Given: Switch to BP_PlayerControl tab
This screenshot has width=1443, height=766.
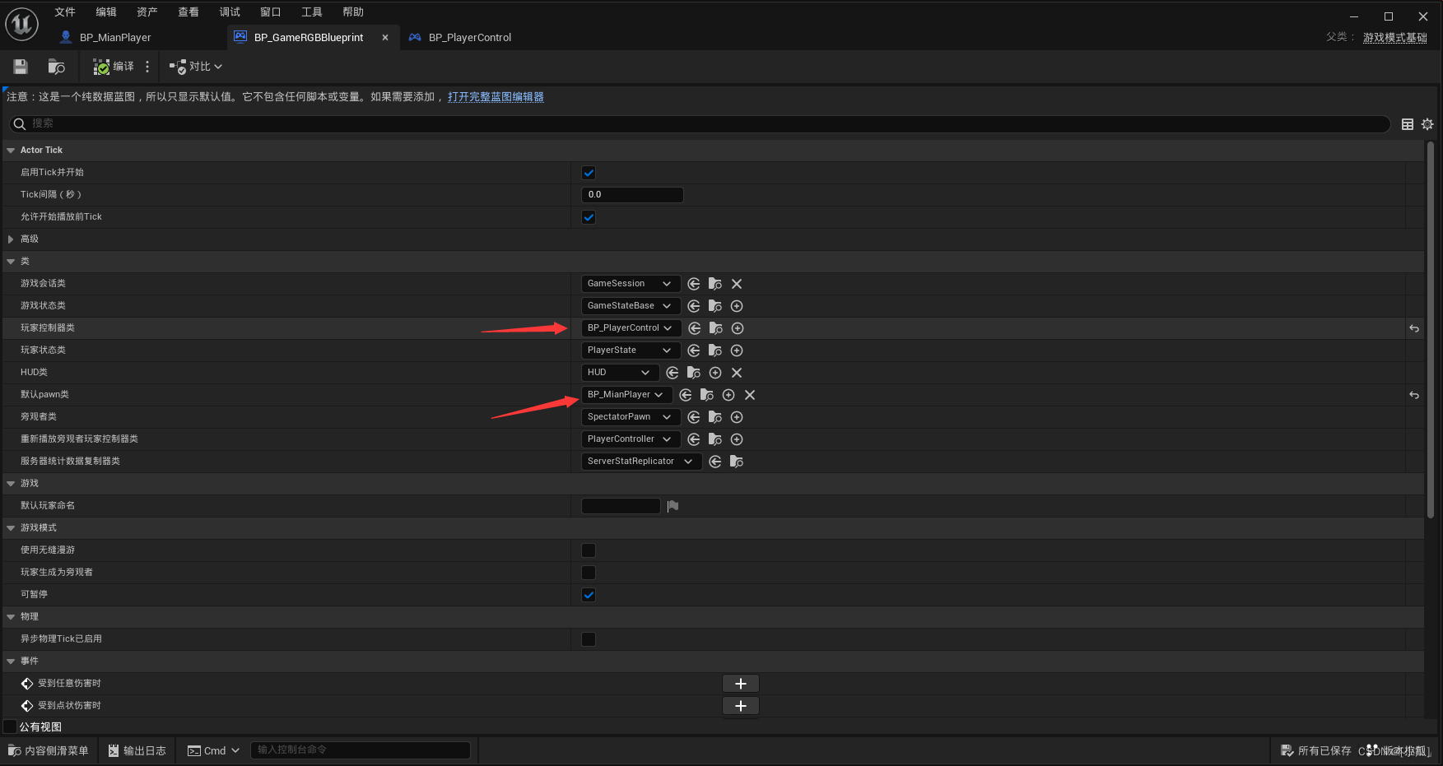Looking at the screenshot, I should (470, 38).
